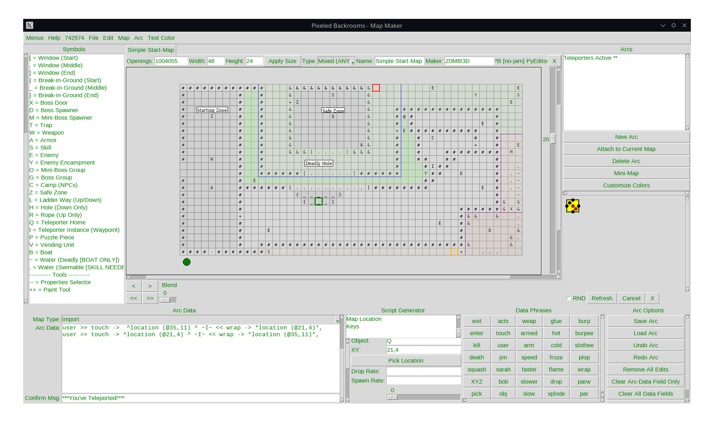This screenshot has height=431, width=714.
Task: Click the green-outlined cell in Deadly Hole
Action: pos(318,202)
